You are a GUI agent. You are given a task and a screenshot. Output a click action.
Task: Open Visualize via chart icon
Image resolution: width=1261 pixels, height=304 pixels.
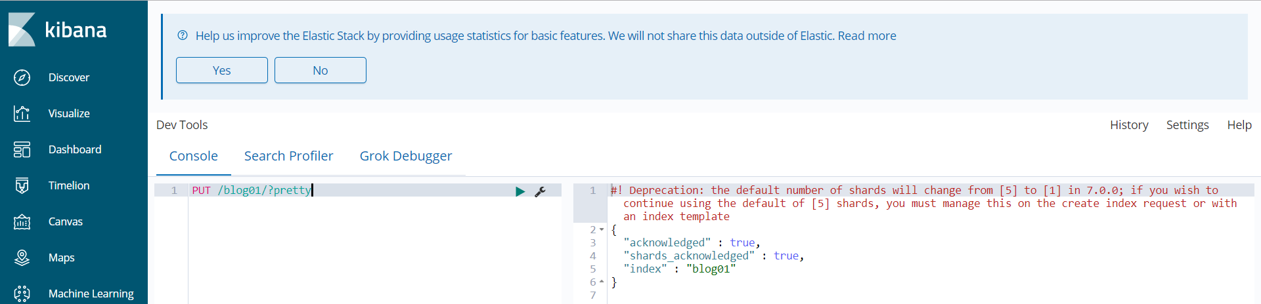tap(22, 113)
